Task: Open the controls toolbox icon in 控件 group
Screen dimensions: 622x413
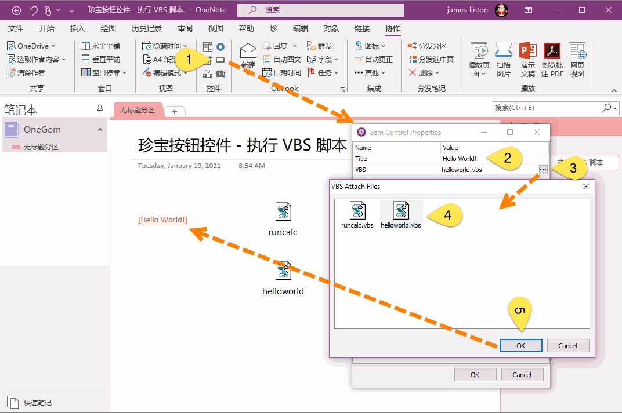Action: 220,73
